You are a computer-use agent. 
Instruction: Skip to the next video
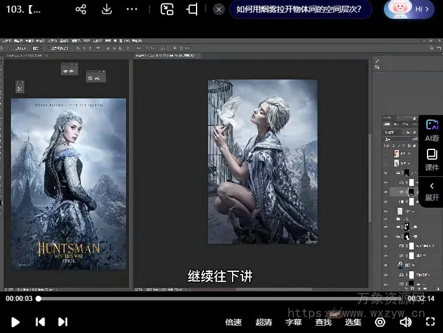pyautogui.click(x=62, y=322)
